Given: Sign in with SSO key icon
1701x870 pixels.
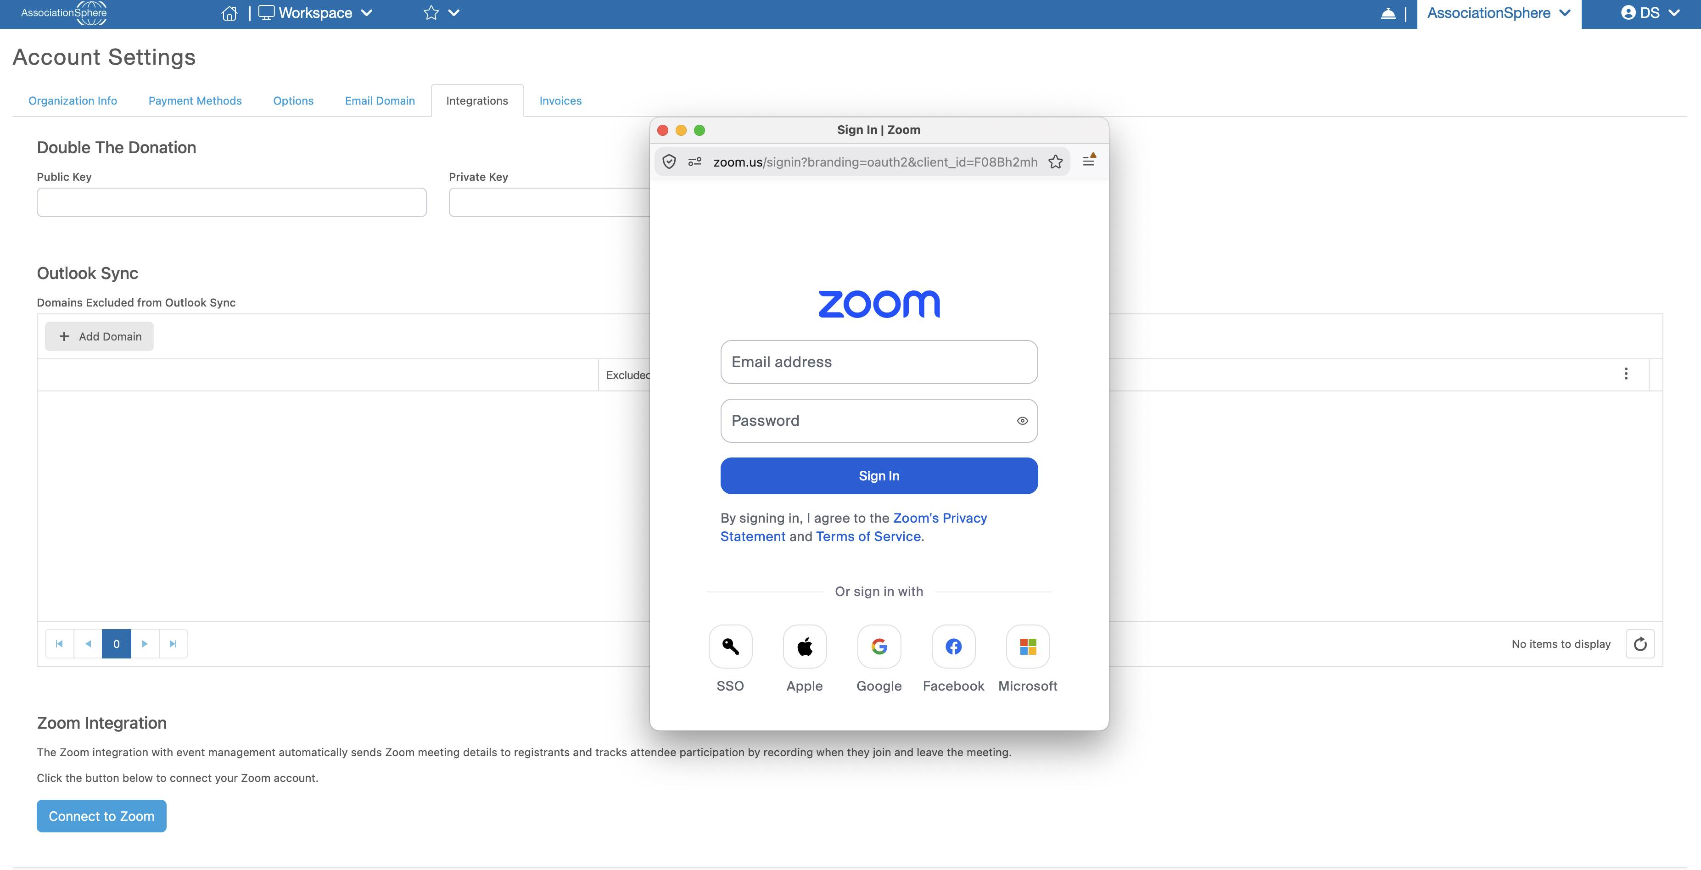Looking at the screenshot, I should [x=730, y=647].
